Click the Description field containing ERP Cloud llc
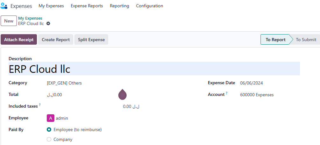Screen dimensions: 320x145 pos(154,69)
